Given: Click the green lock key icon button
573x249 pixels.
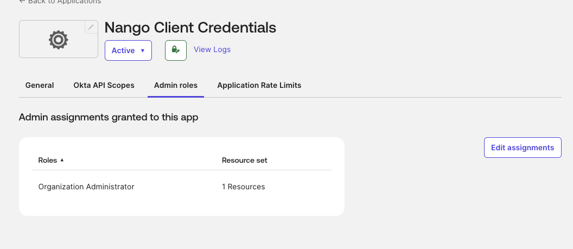Looking at the screenshot, I should pos(176,50).
